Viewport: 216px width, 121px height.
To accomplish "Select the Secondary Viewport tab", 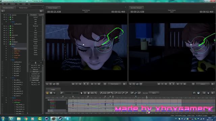I will 136,8.
